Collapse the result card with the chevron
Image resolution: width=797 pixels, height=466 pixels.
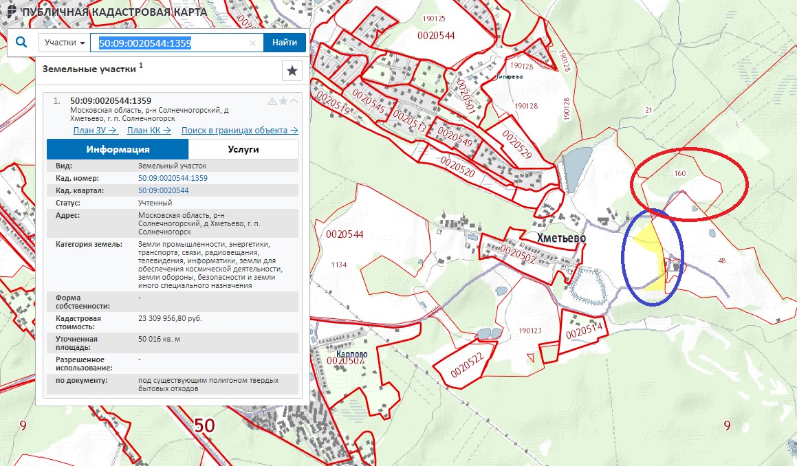[x=294, y=101]
